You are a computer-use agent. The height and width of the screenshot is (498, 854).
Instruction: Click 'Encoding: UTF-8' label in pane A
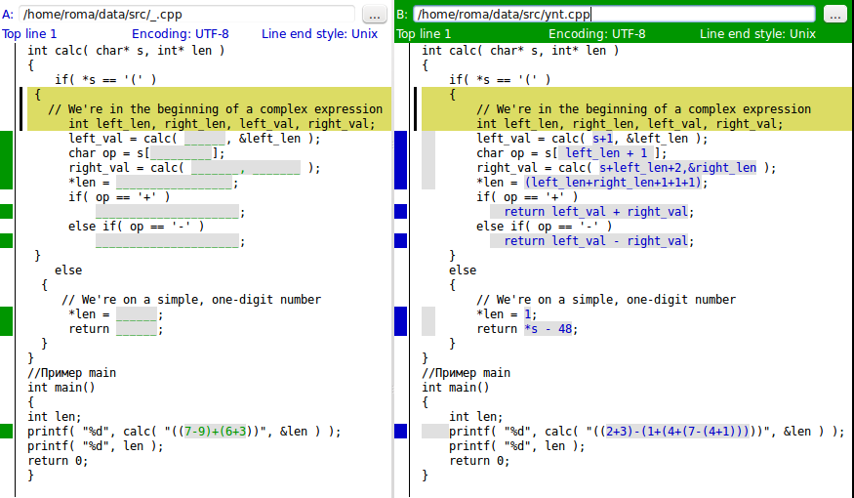click(x=181, y=33)
